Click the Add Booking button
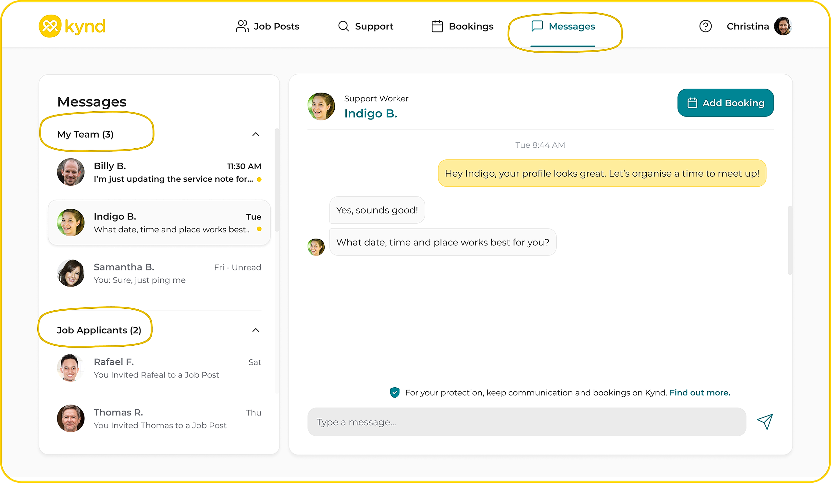This screenshot has width=831, height=483. (725, 103)
